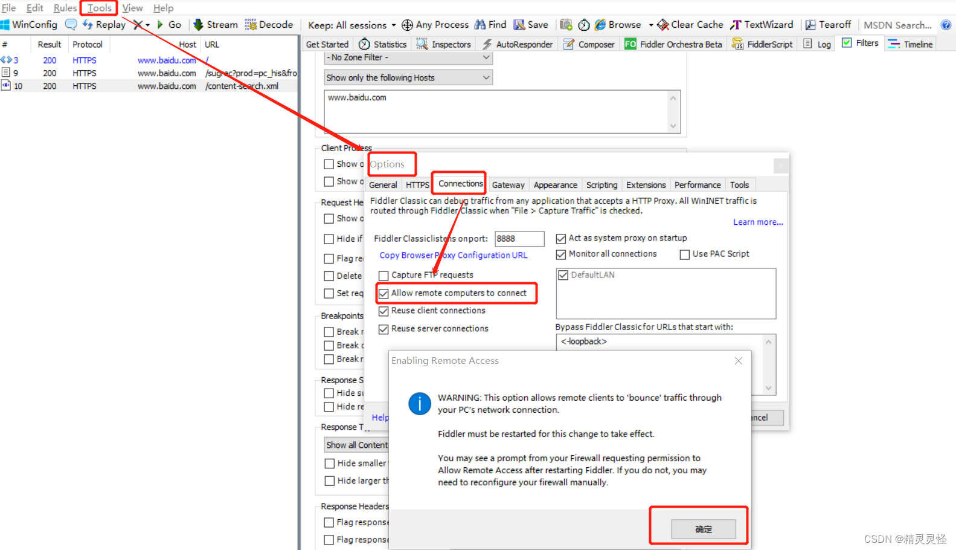956x550 pixels.
Task: Click the www.baidu.com hosts text box
Action: pos(502,111)
